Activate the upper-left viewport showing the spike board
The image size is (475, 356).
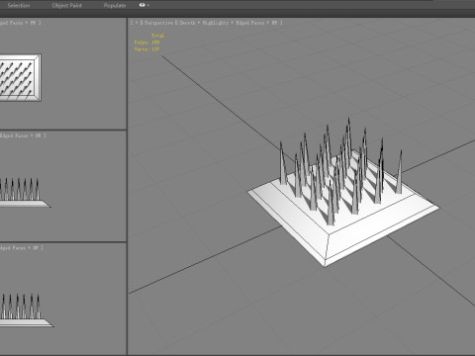pos(62,73)
